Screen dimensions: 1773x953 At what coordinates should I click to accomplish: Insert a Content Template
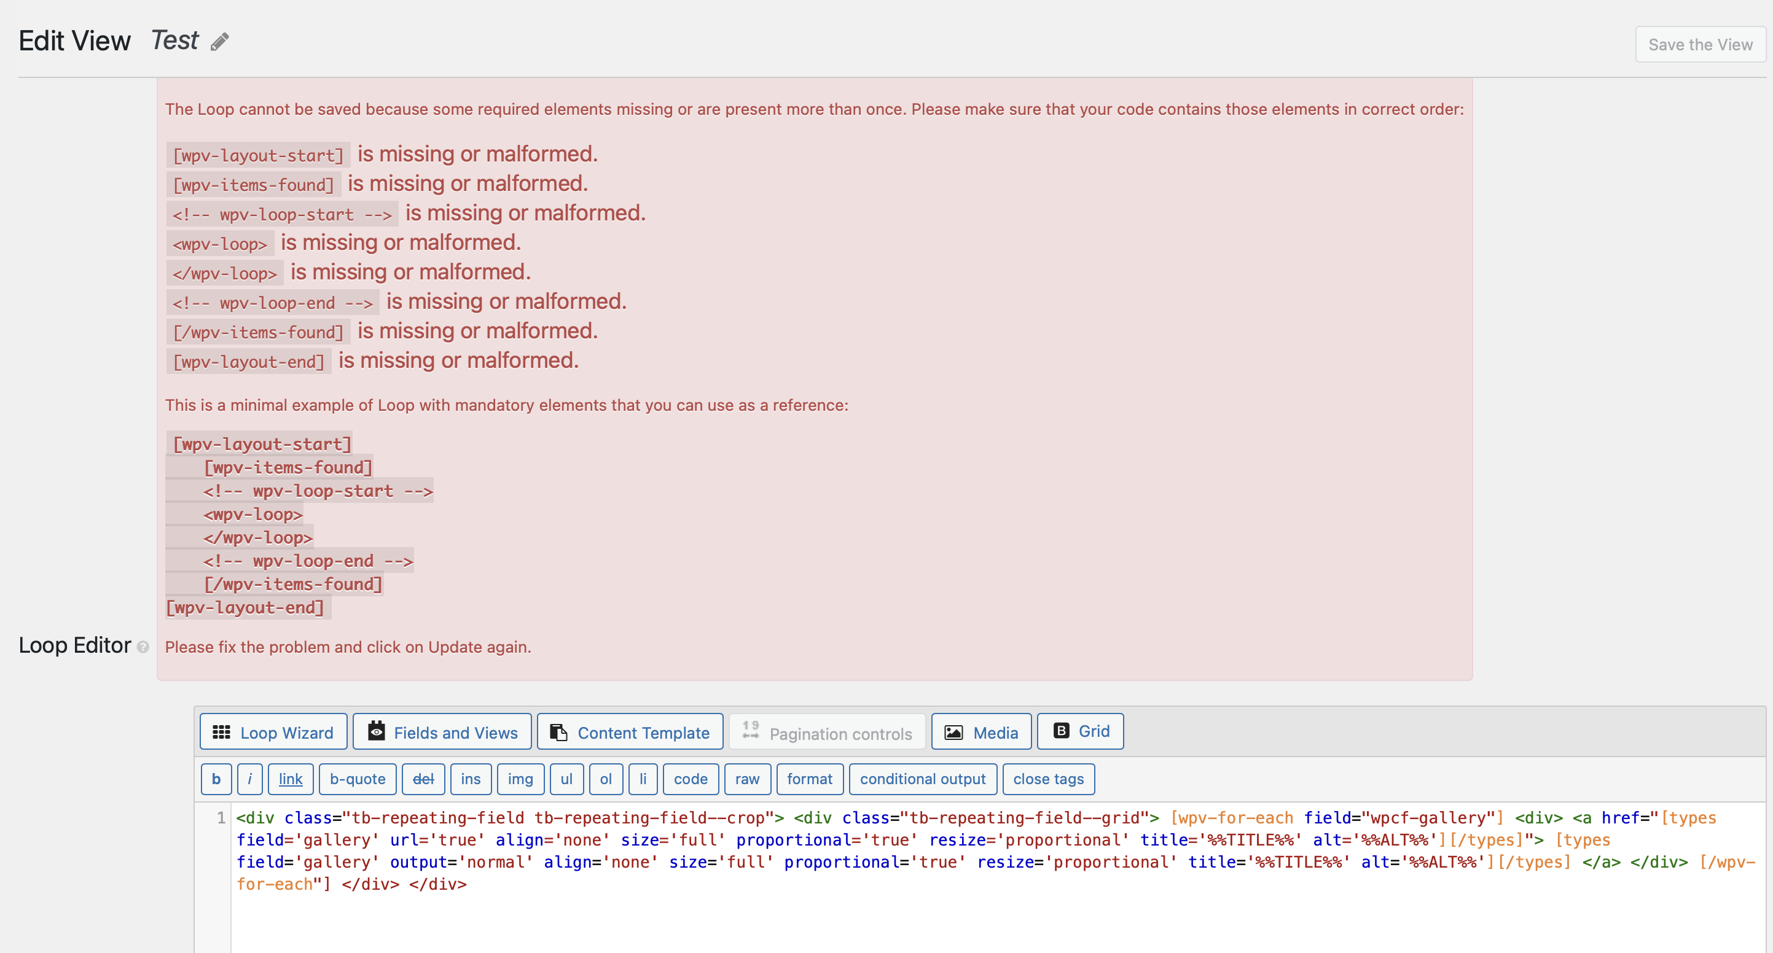tap(630, 732)
